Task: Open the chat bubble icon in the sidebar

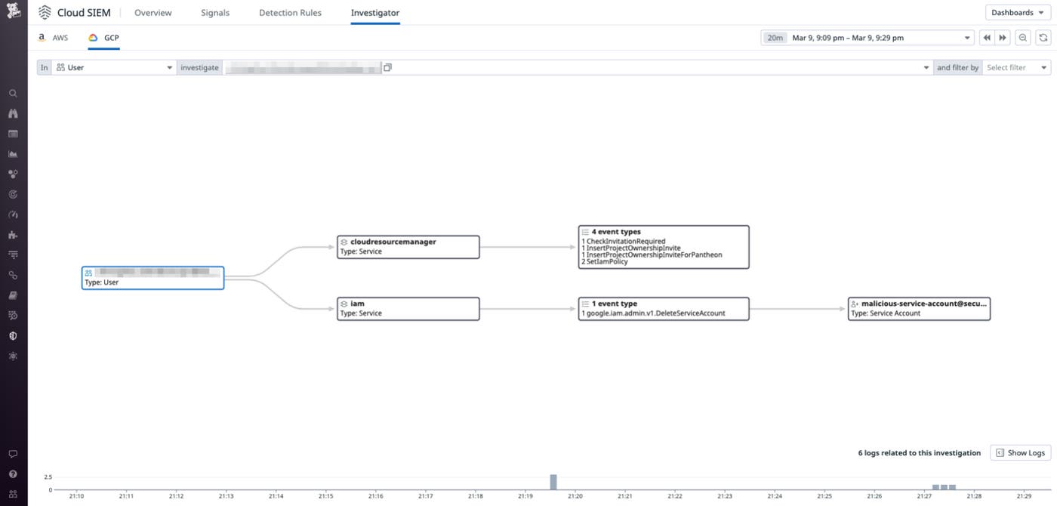Action: pos(13,455)
